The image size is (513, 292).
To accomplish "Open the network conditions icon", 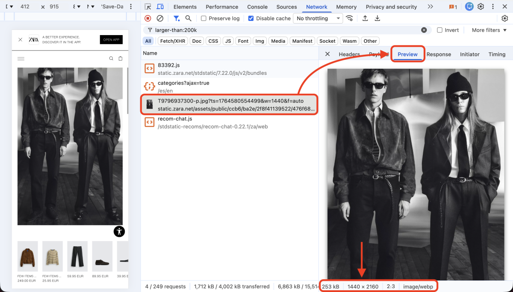I will pyautogui.click(x=350, y=18).
